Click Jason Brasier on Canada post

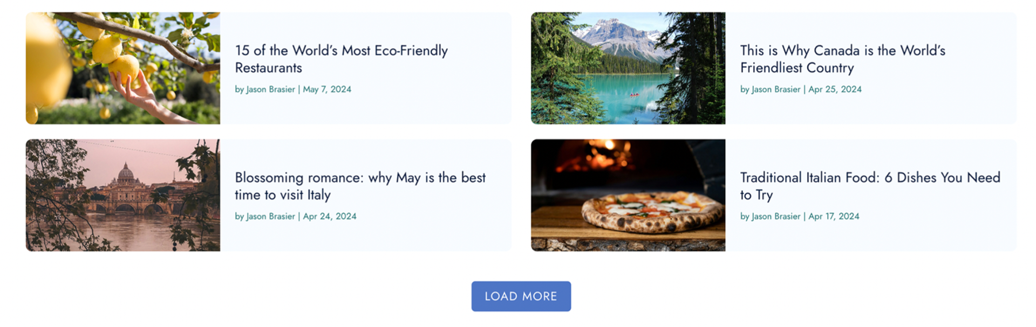[x=776, y=89]
